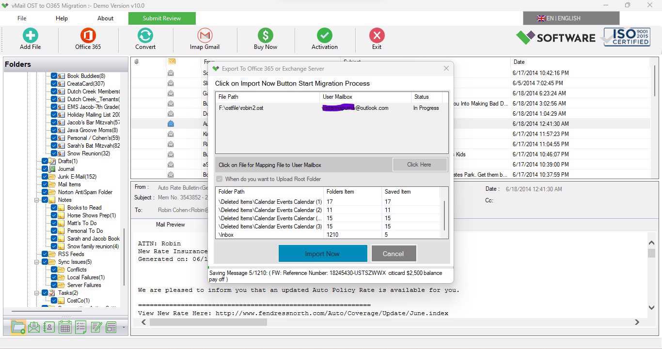Select the Books to Read notes folder
This screenshot has height=349, width=662.
pos(84,208)
